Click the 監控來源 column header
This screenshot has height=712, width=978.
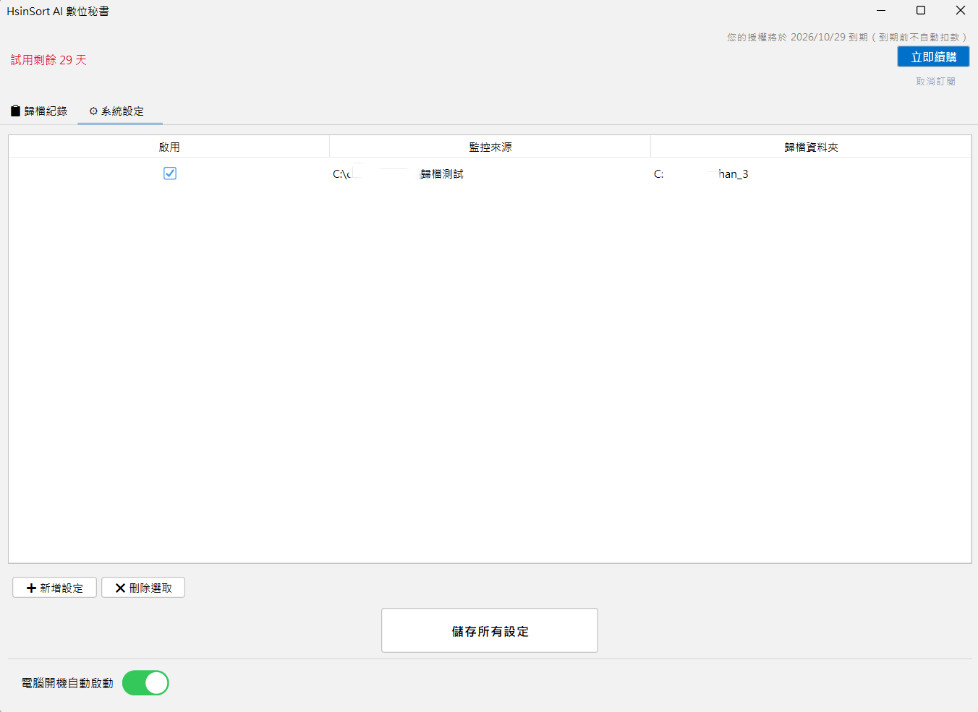(490, 147)
